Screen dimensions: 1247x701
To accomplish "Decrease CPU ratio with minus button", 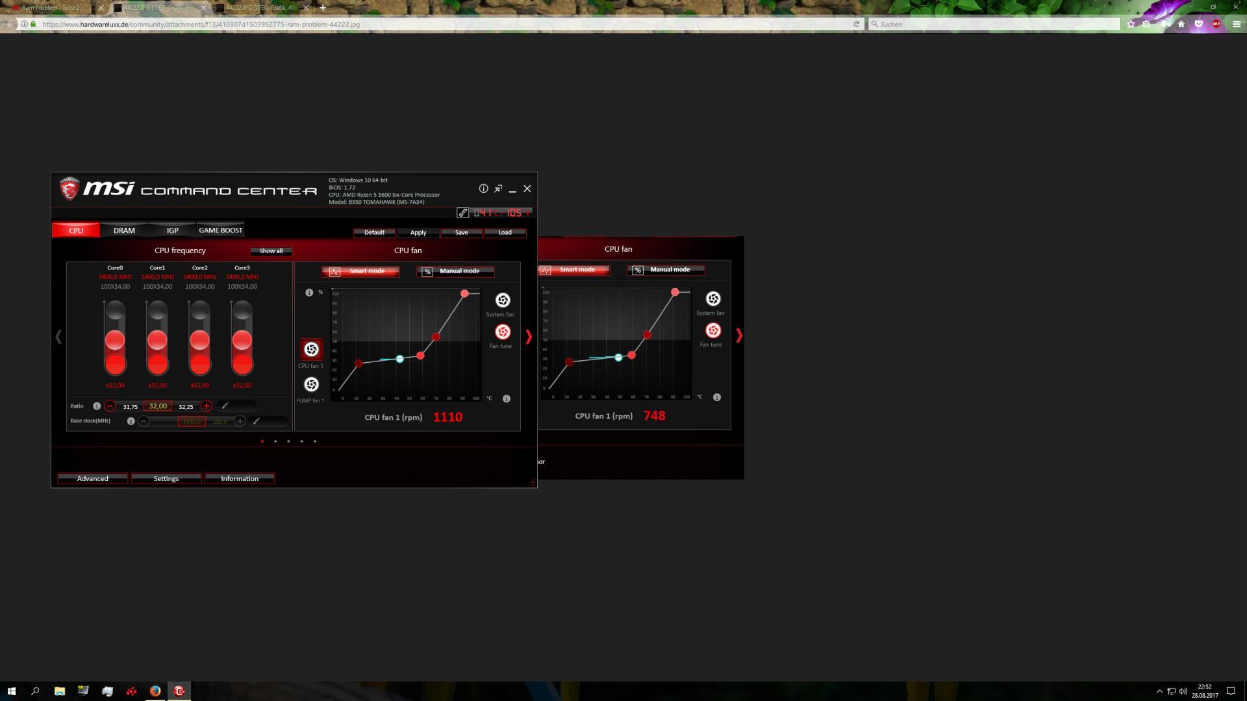I will 110,406.
